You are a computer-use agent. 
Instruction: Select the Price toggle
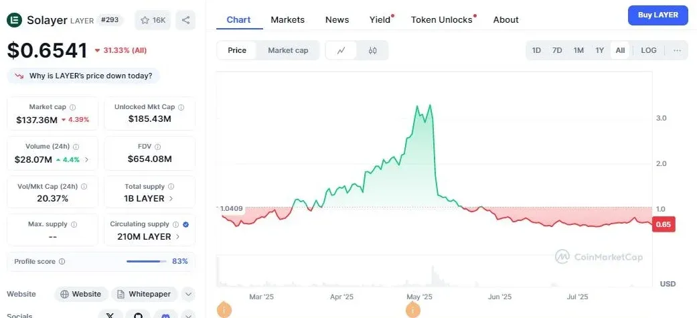(x=237, y=50)
